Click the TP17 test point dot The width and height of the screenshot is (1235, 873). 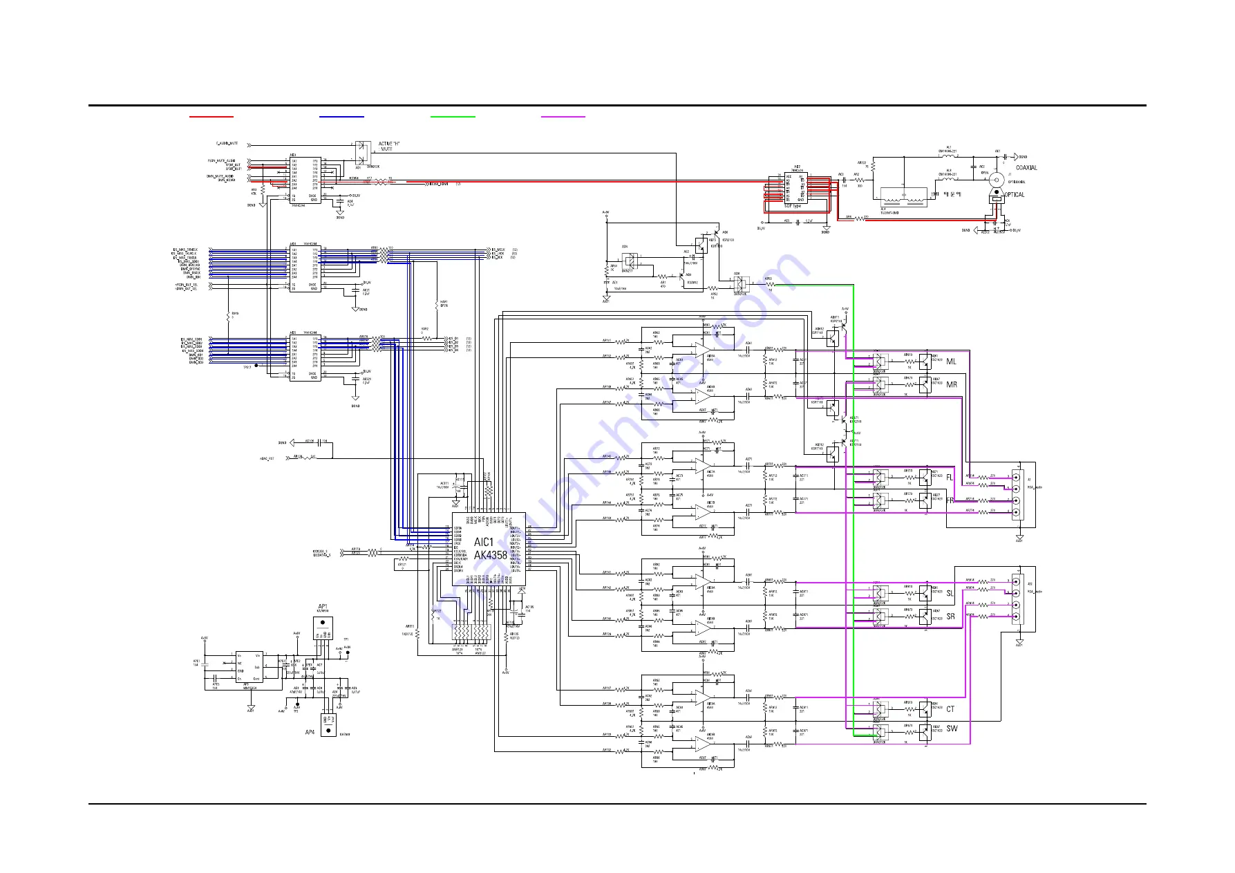pyautogui.click(x=256, y=365)
